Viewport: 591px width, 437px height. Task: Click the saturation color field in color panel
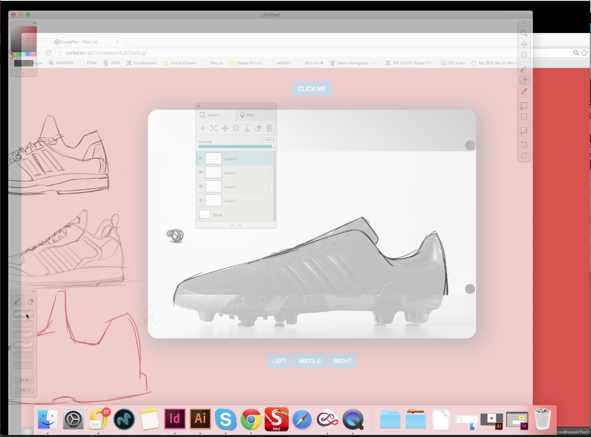coord(23,39)
